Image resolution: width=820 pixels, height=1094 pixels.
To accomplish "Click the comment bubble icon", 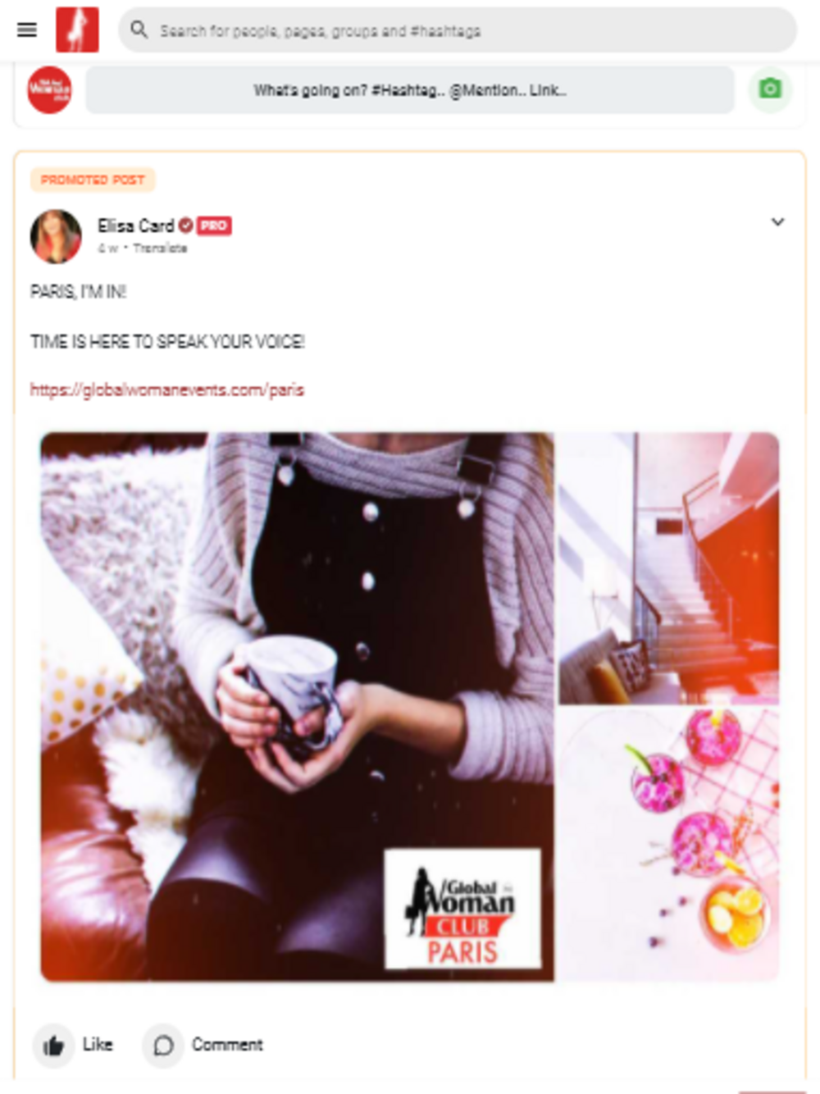I will click(163, 1045).
